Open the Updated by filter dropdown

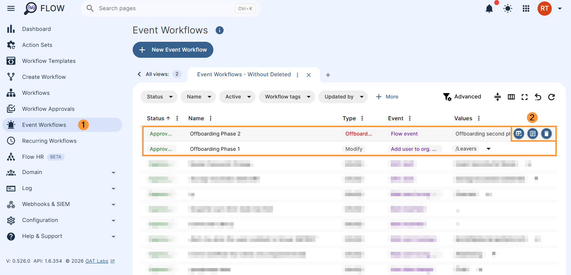coord(343,97)
